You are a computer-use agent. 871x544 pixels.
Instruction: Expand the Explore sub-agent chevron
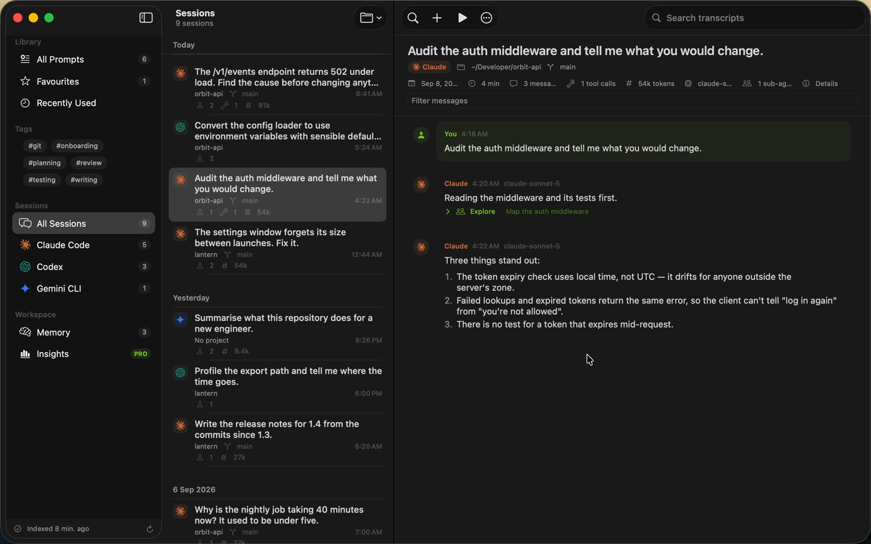click(448, 212)
